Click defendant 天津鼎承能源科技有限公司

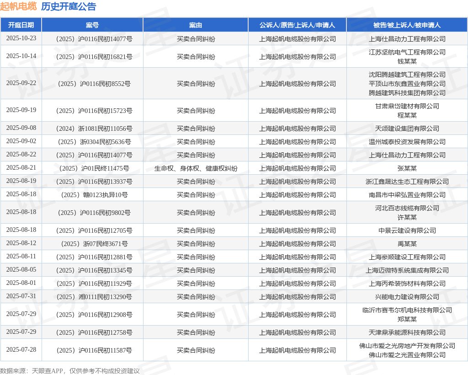pos(407,332)
